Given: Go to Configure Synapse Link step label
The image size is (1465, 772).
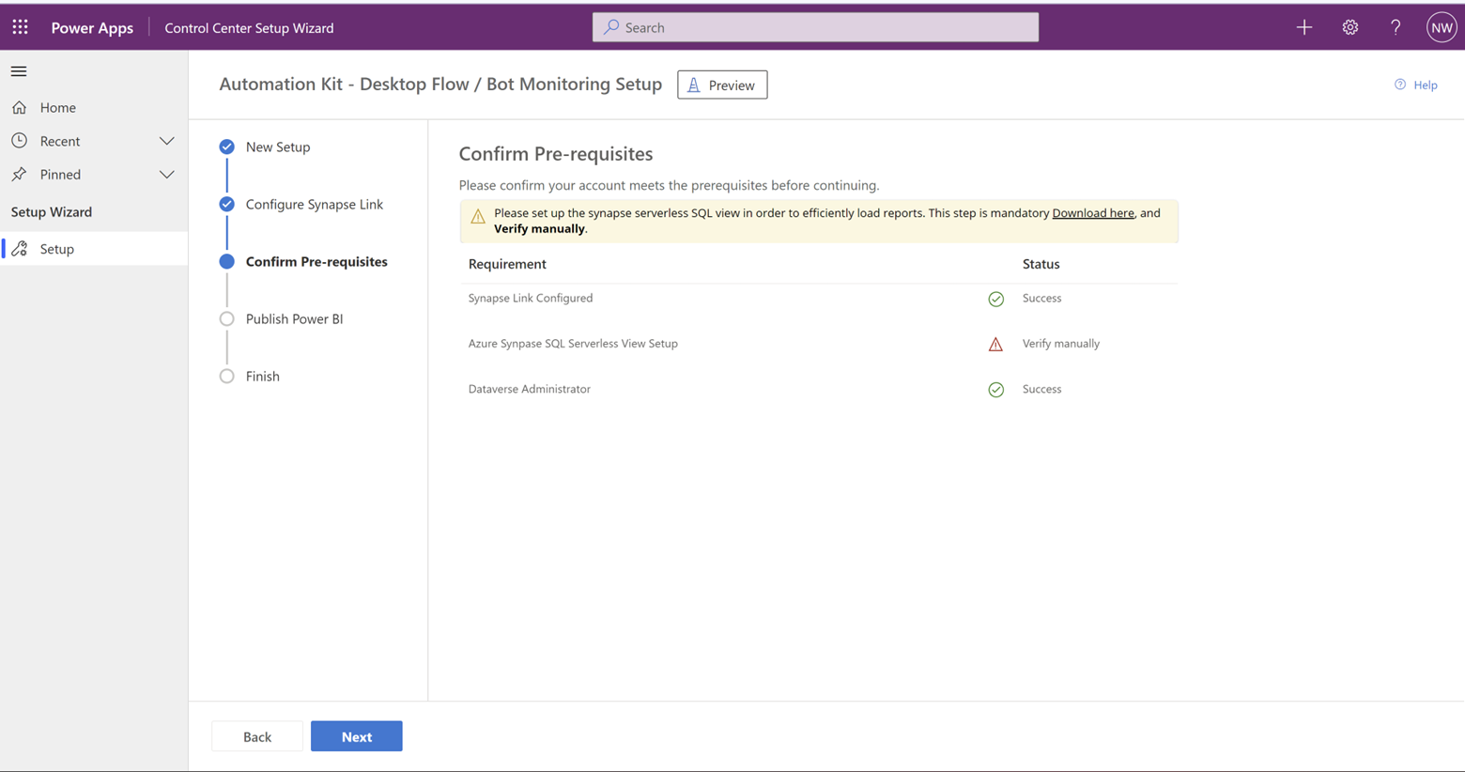Looking at the screenshot, I should (x=315, y=204).
